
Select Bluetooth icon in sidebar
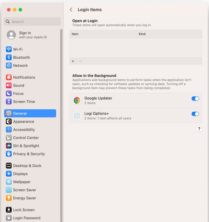click(x=9, y=57)
